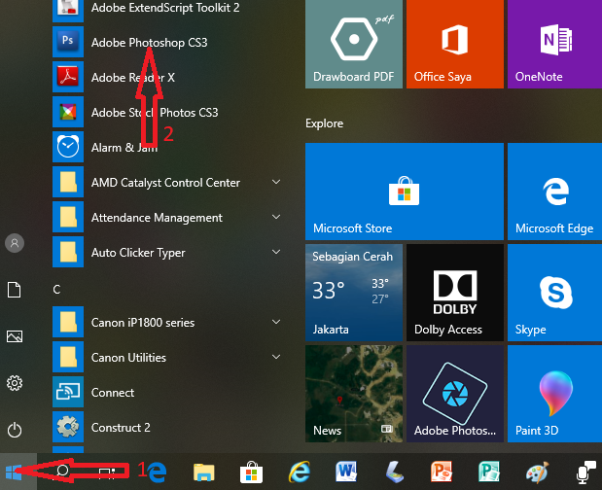
Task: Open PowerPoint from taskbar
Action: tap(442, 472)
